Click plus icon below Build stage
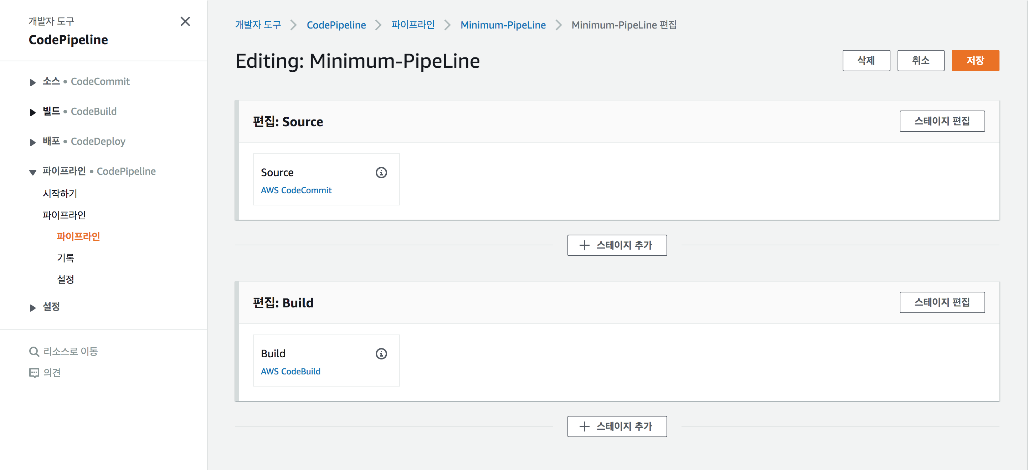The height and width of the screenshot is (470, 1028). pos(584,426)
